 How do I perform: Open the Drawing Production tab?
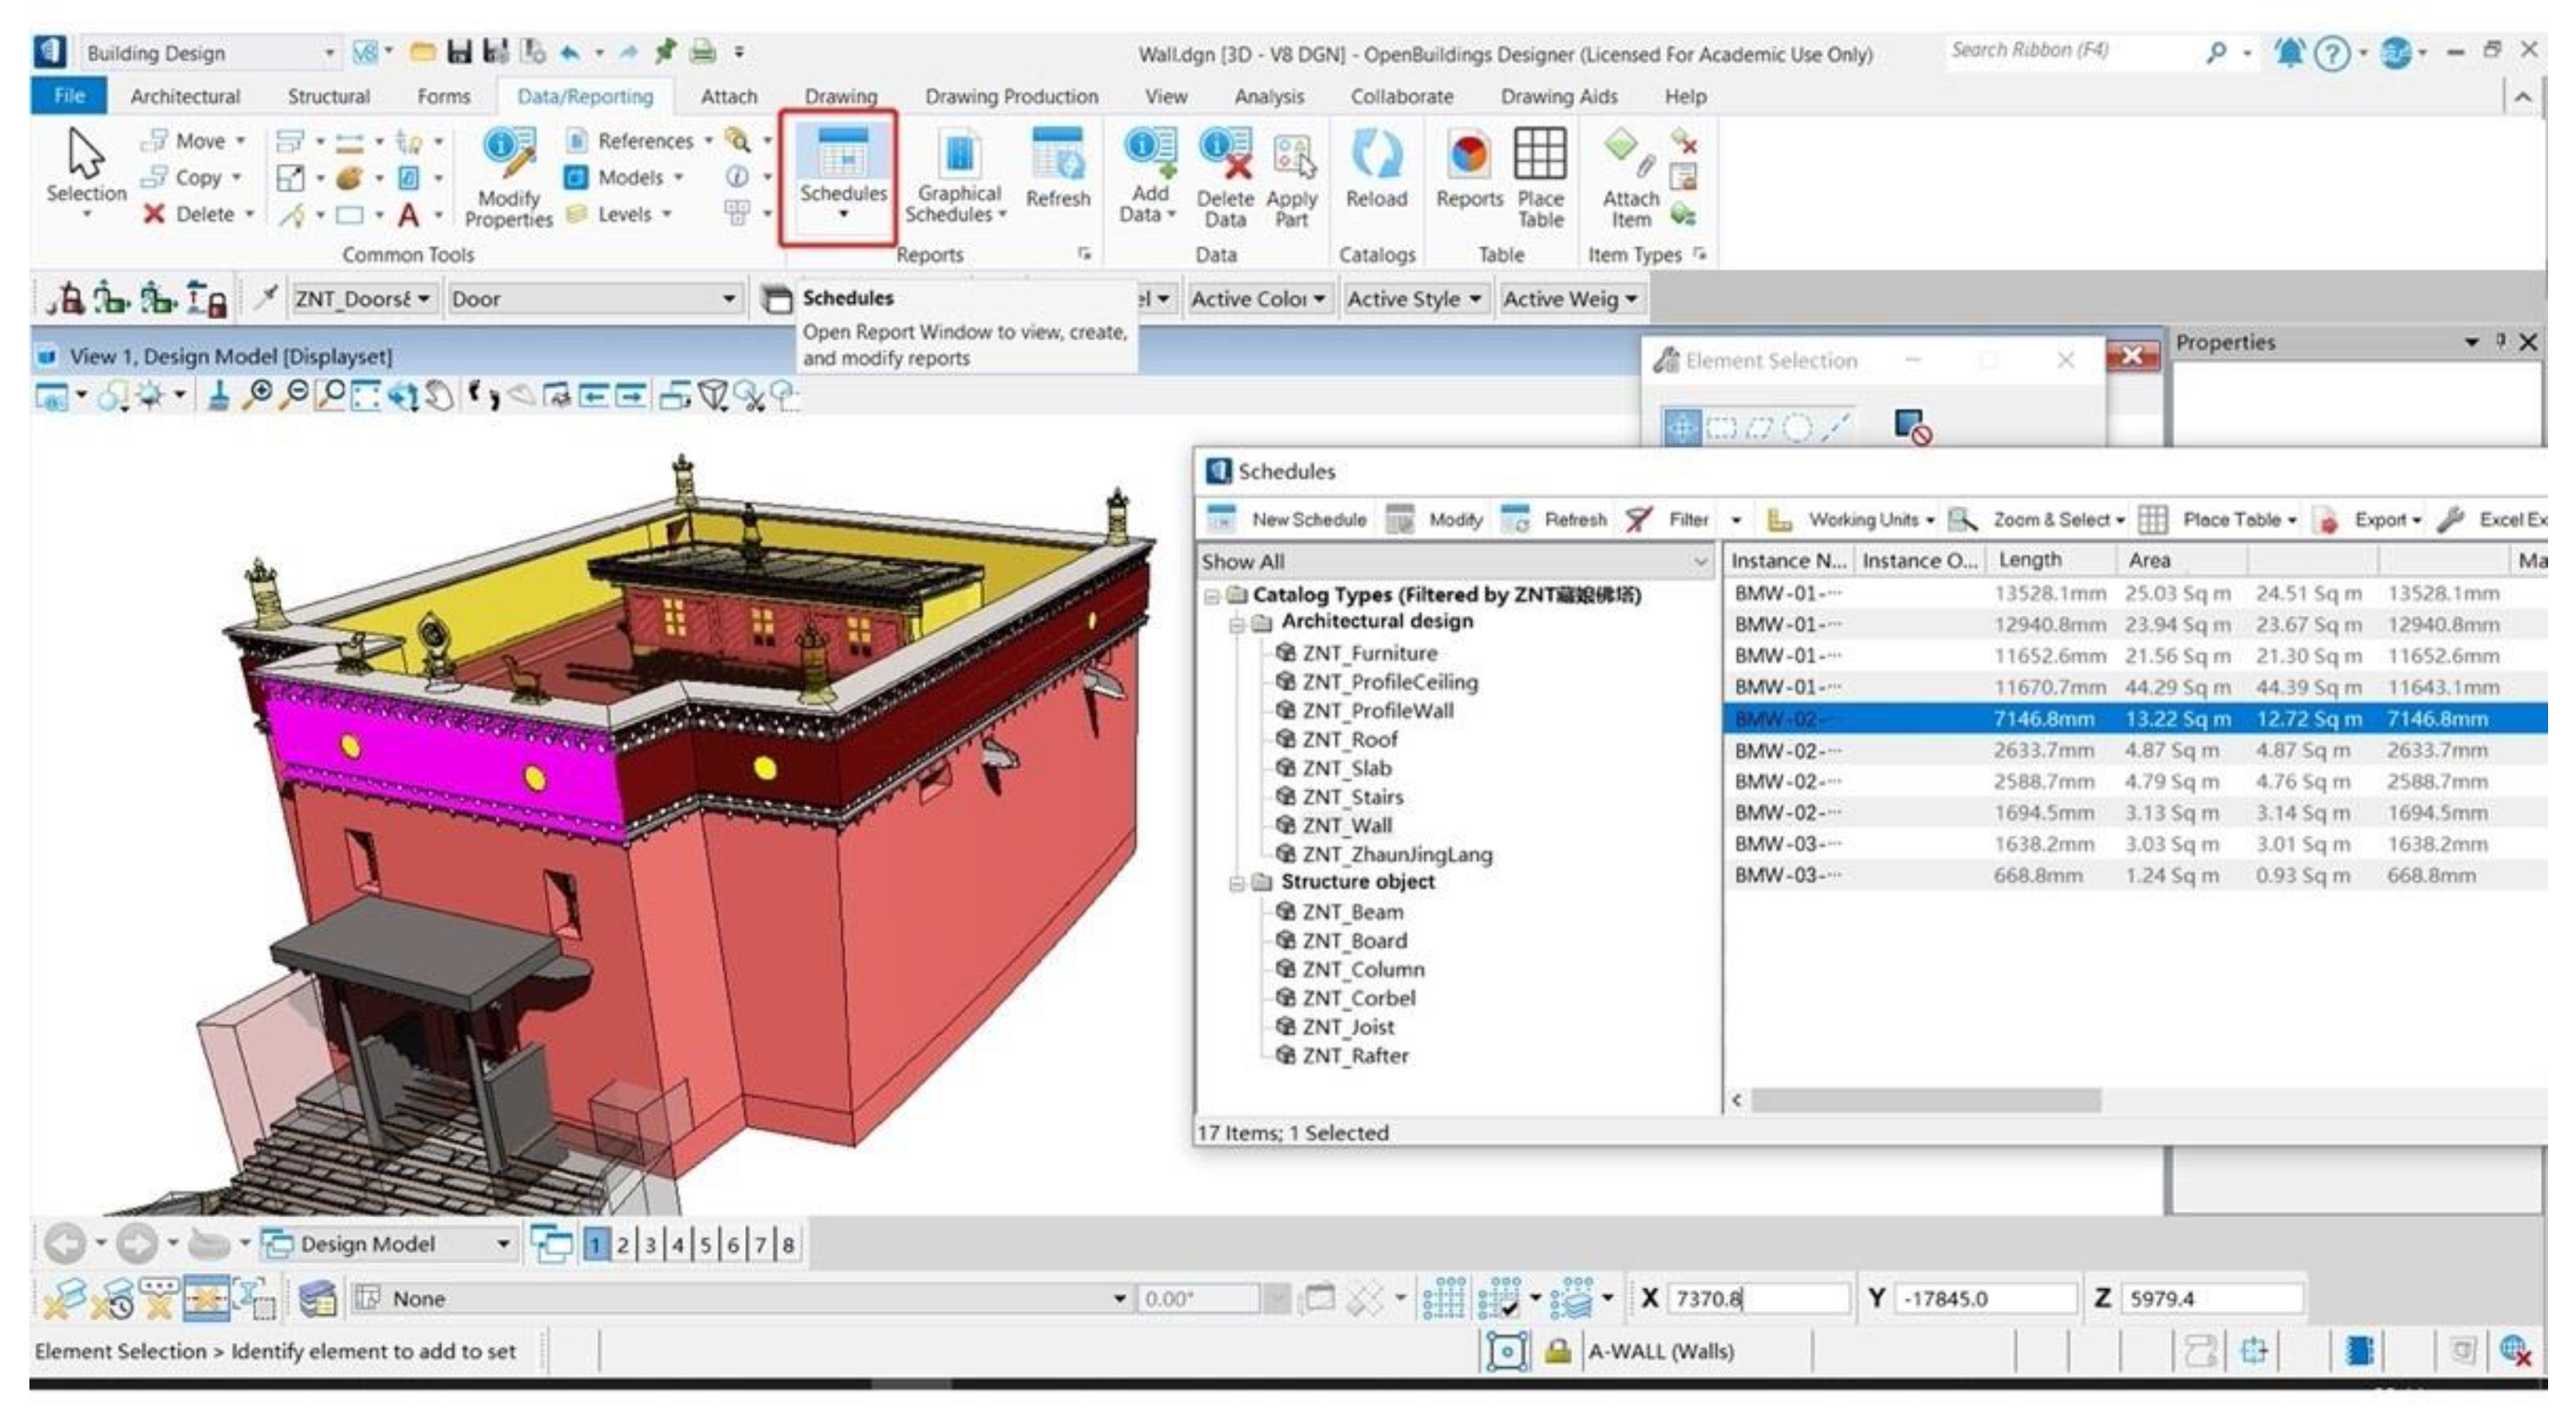(1010, 97)
